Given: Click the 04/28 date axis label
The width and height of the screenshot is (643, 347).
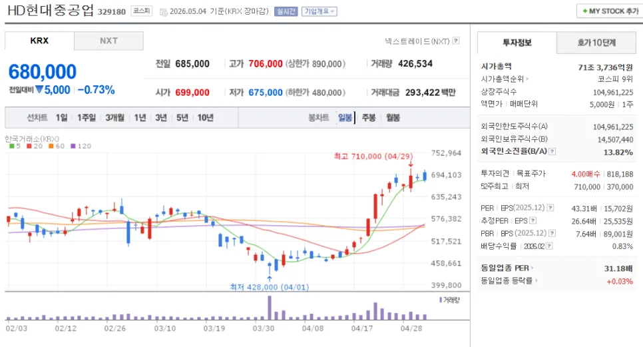Looking at the screenshot, I should (411, 328).
